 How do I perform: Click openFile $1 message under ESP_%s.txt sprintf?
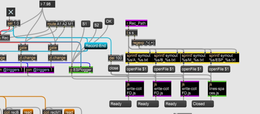tap(219, 69)
